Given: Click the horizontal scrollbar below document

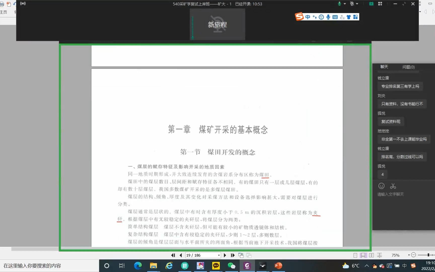Looking at the screenshot, I should point(35,249).
